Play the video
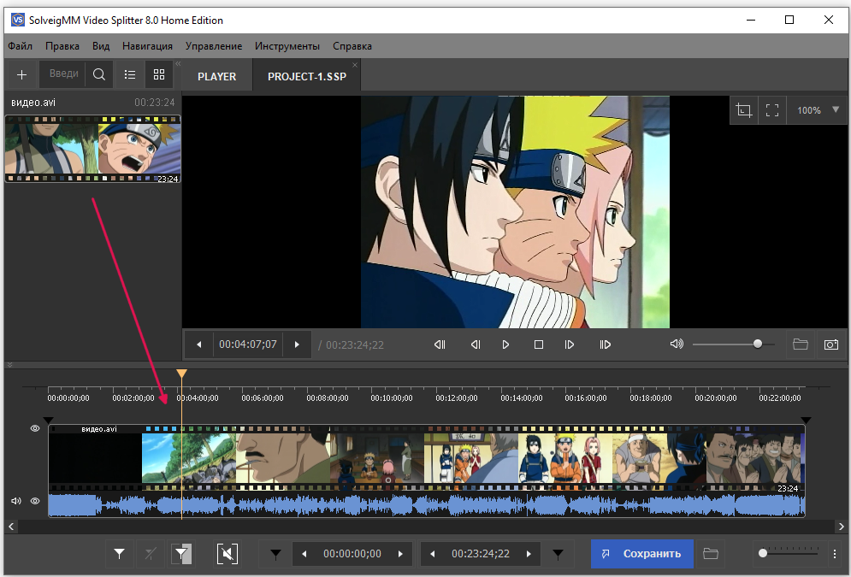 point(505,344)
